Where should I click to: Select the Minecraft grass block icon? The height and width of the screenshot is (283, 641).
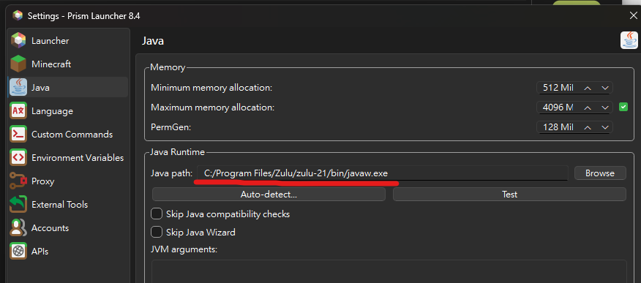click(18, 64)
